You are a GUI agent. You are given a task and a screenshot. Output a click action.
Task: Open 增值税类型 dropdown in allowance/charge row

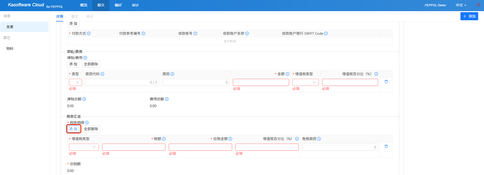click(305, 82)
